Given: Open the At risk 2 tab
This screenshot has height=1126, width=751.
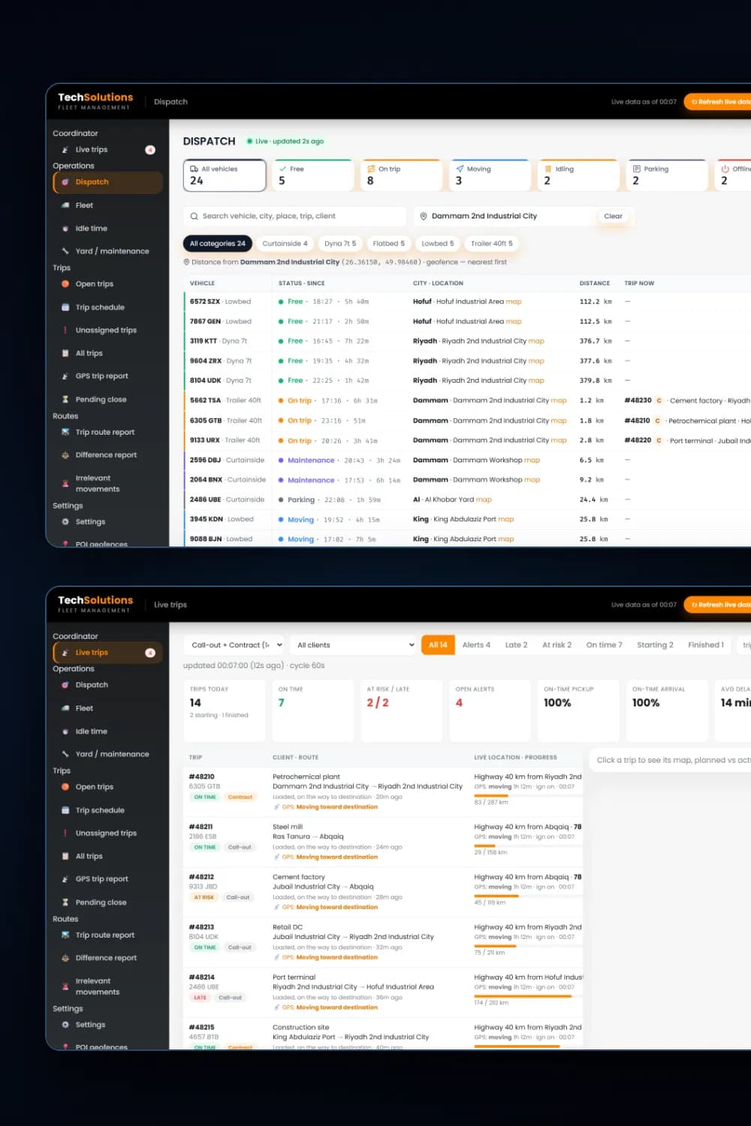Looking at the screenshot, I should click(x=556, y=645).
